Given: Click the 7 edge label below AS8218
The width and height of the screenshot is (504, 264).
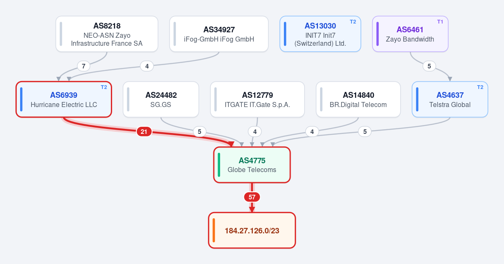Looking at the screenshot, I should coord(84,66).
